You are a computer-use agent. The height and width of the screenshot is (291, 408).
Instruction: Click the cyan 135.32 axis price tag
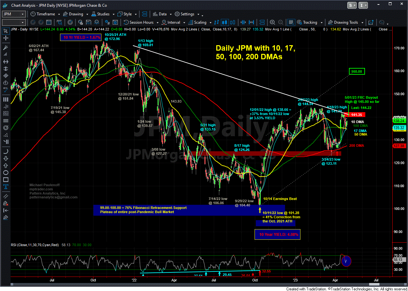pyautogui.click(x=399, y=128)
